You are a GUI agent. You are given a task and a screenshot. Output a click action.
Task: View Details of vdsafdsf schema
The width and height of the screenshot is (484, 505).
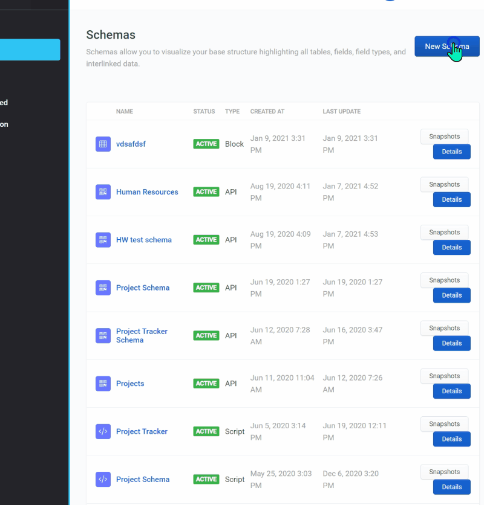451,152
